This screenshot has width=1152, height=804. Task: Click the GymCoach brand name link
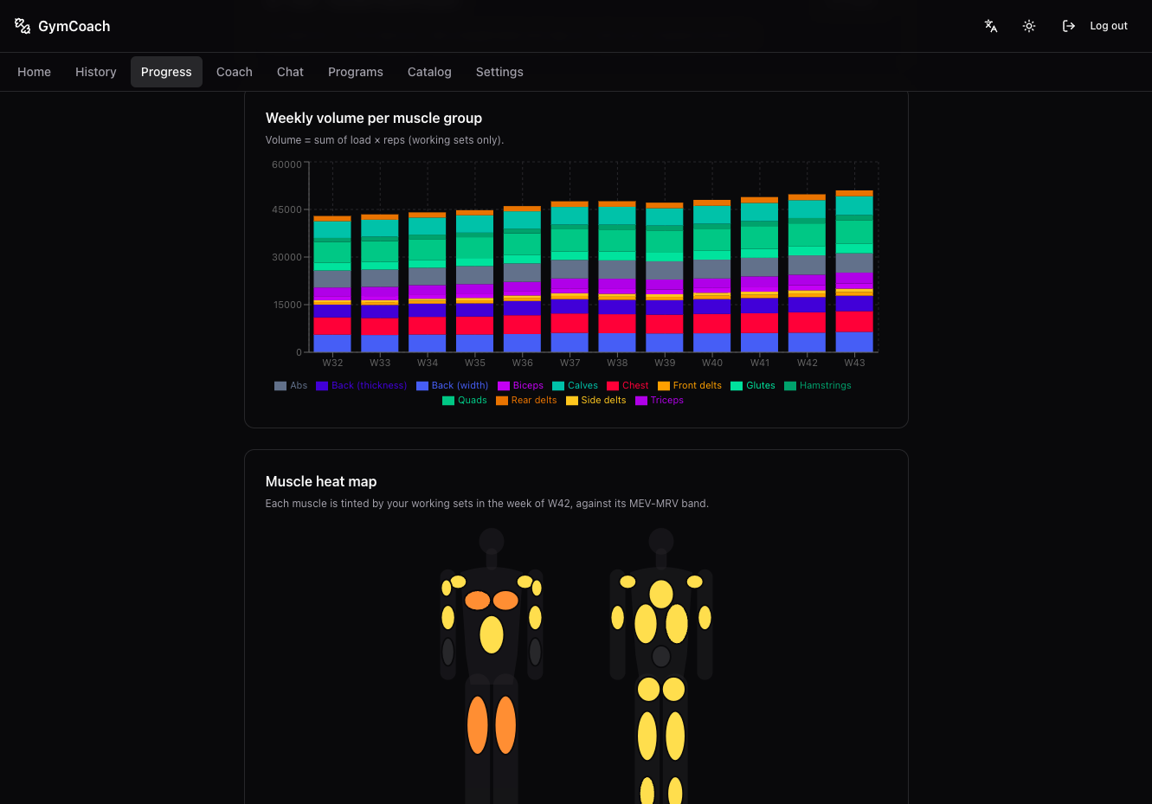coord(74,26)
